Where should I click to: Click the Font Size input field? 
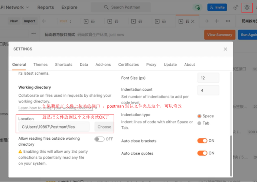coord(208,78)
